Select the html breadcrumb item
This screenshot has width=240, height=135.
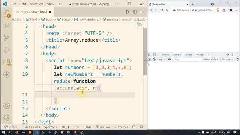(31, 19)
